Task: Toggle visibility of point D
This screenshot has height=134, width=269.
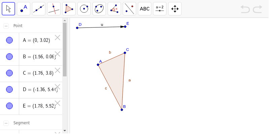Action: click(x=9, y=89)
